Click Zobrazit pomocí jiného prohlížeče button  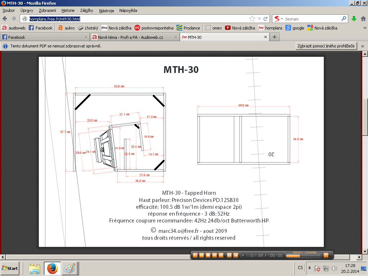click(326, 46)
